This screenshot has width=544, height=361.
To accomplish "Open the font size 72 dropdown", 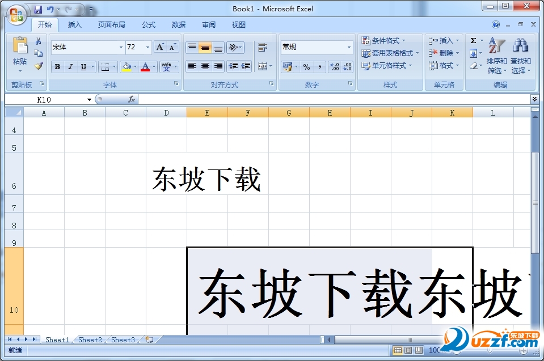I will click(x=148, y=47).
